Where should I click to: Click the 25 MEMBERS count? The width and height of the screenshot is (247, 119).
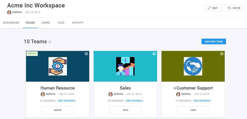point(116,100)
